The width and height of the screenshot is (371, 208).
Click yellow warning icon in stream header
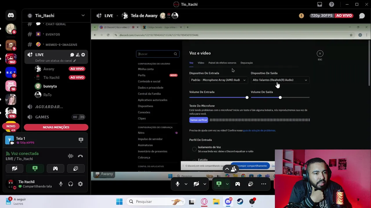(301, 16)
